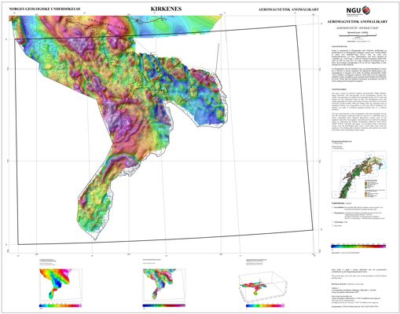400x314 pixels.
Task: Click the bottom-middle inset map
Action: tap(163, 284)
